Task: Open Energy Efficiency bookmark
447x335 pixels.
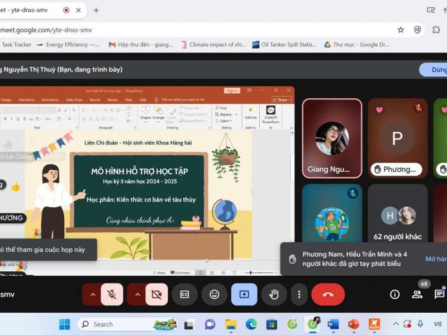Action: [68, 45]
